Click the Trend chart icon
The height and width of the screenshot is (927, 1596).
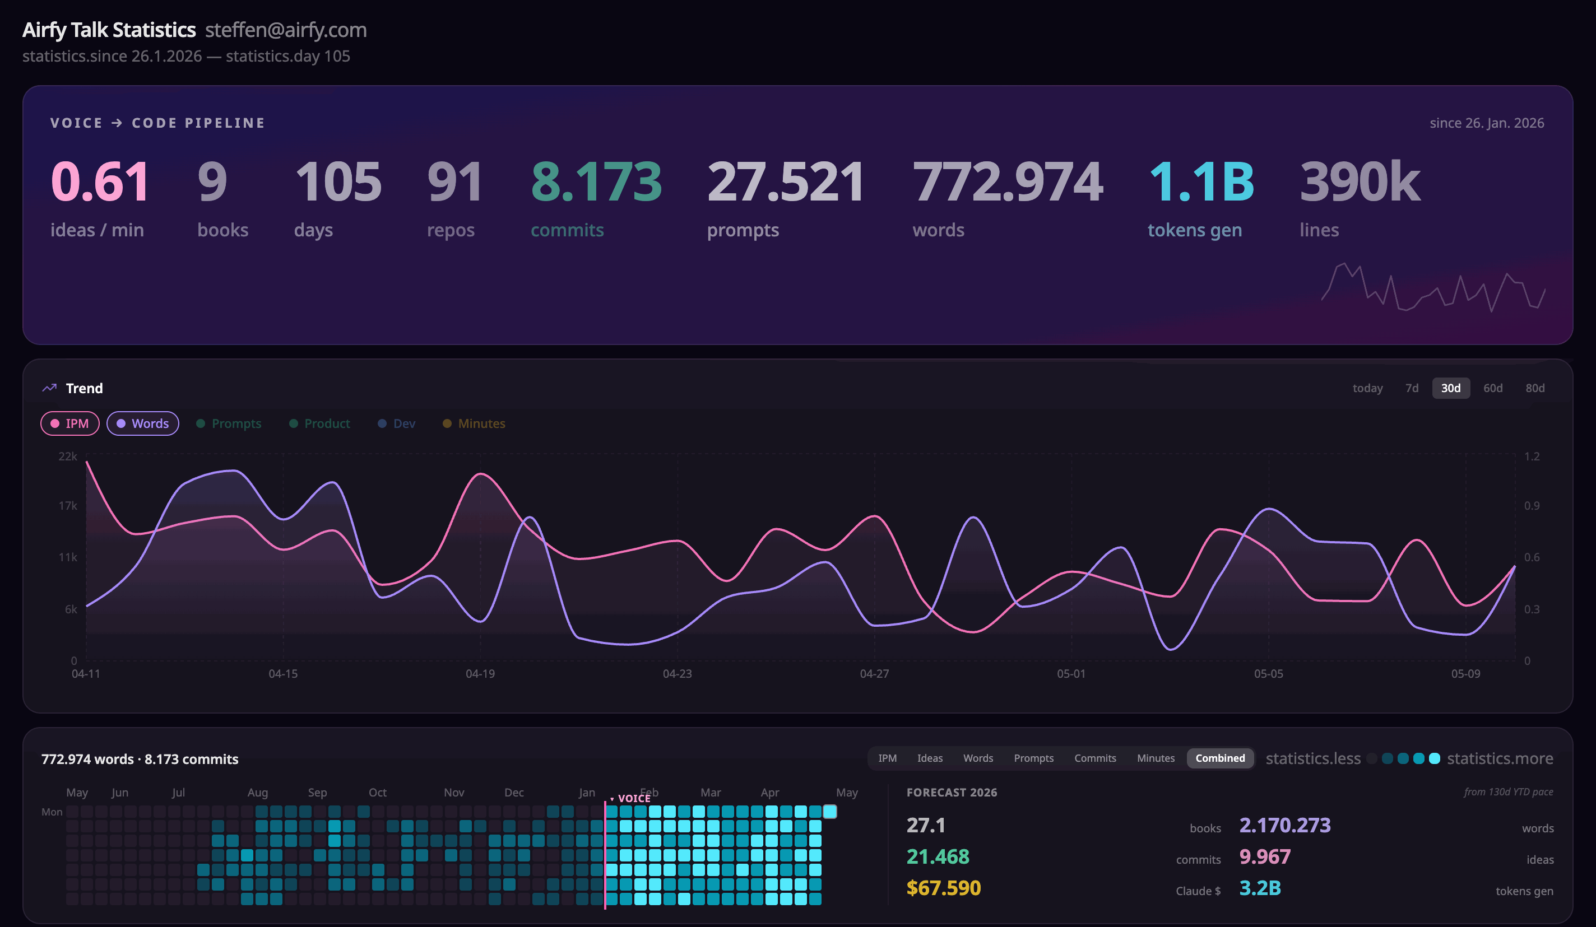point(49,388)
